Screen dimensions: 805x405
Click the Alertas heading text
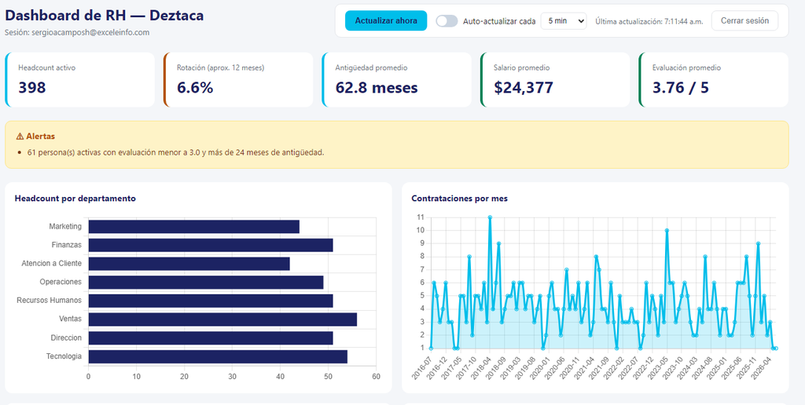(x=41, y=137)
